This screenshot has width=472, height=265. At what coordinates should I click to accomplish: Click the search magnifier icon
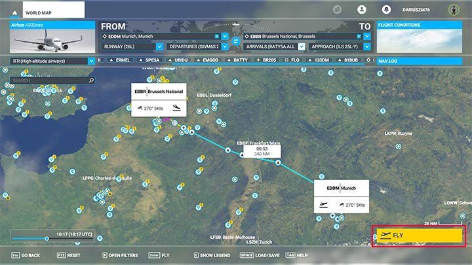pos(92,80)
